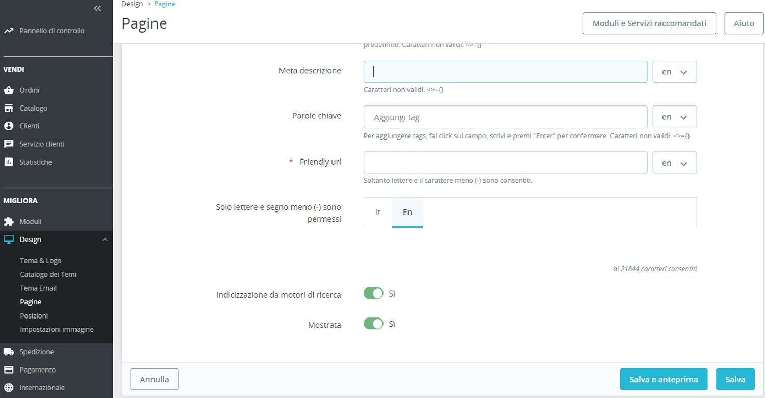Collapse the sidebar with double-chevron icon
The image size is (765, 398).
(97, 8)
